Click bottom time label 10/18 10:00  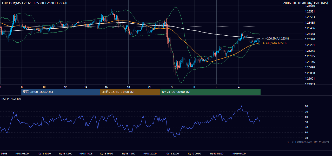(44, 154)
